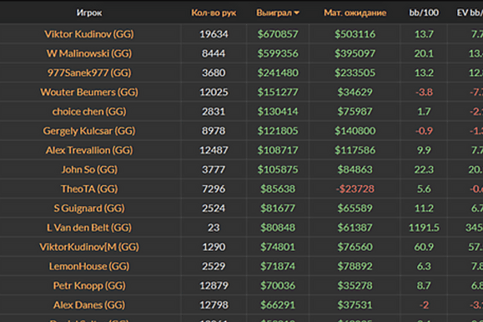Viewport: 483px width, 322px height.
Task: Click the Выиграл column header
Action: [x=274, y=13]
